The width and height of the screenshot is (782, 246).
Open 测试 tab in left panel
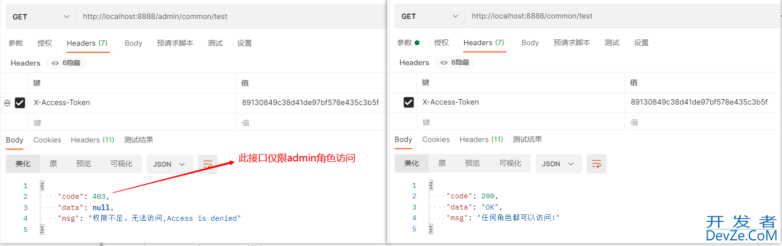tap(215, 43)
